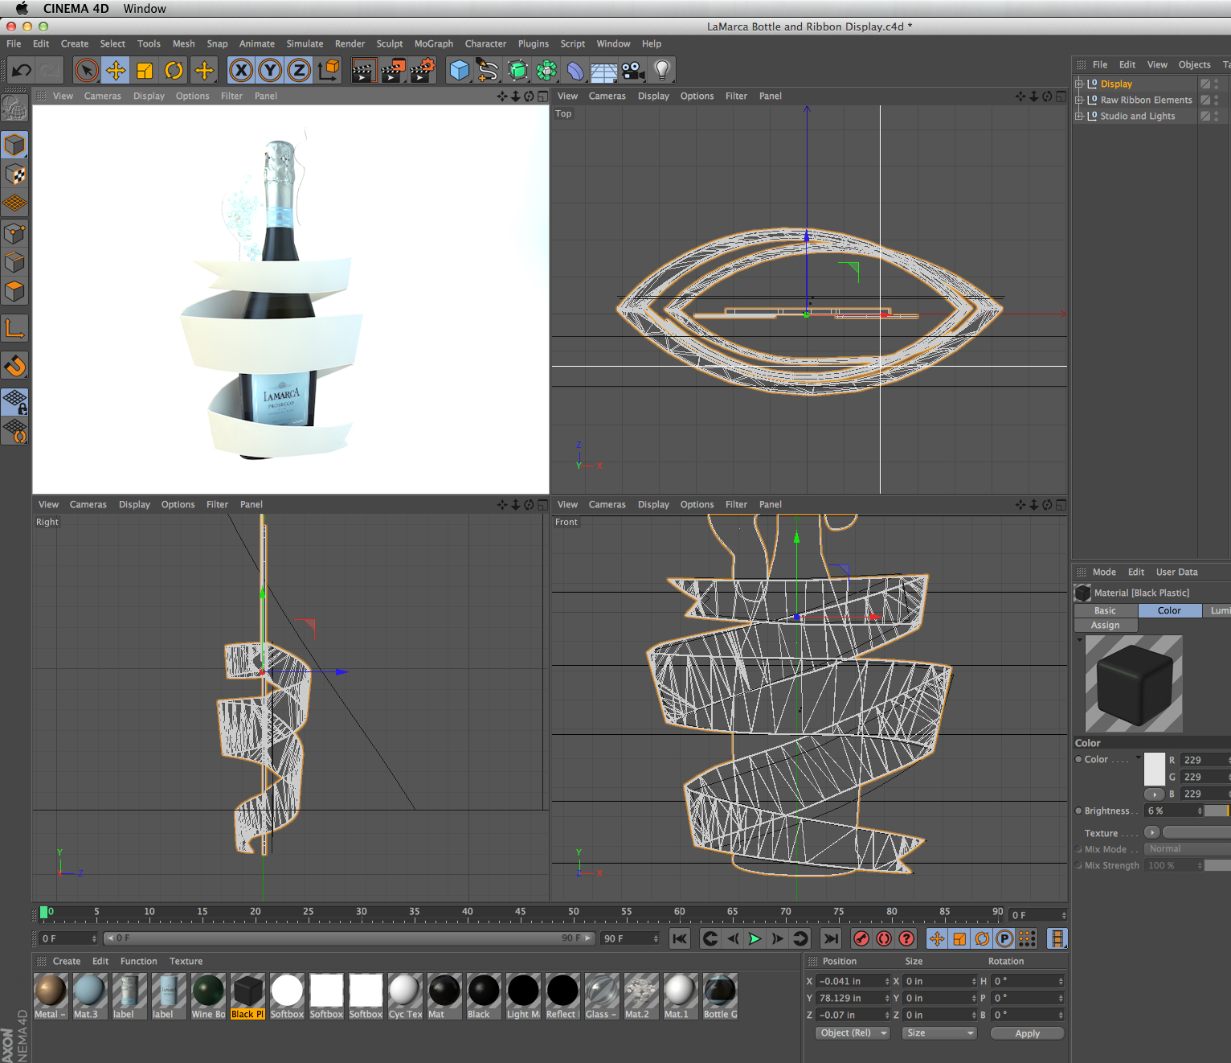
Task: Select the Wine Bo material thumbnail
Action: (x=208, y=991)
